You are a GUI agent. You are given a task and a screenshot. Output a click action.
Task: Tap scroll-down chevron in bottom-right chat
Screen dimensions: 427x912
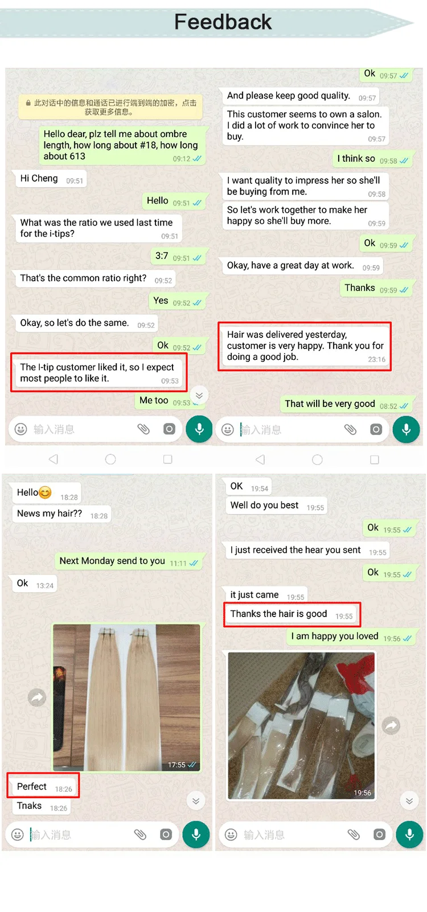(409, 801)
